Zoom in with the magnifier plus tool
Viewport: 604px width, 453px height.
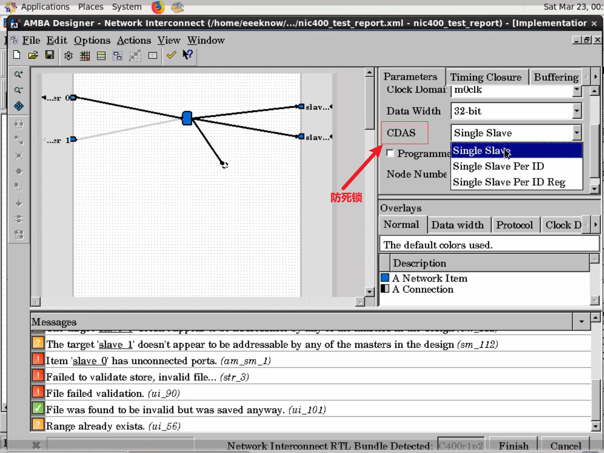coord(19,74)
